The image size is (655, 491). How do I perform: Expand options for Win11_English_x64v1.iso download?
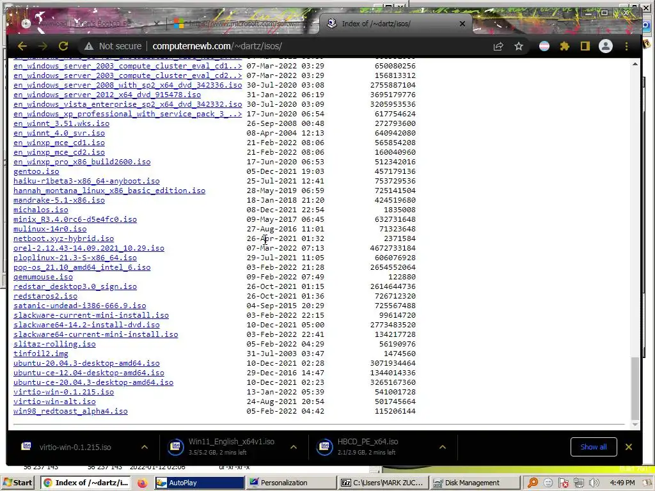294,447
